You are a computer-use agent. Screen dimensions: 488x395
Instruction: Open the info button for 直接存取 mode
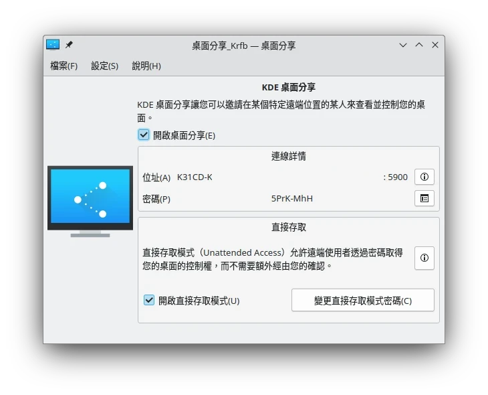(424, 258)
